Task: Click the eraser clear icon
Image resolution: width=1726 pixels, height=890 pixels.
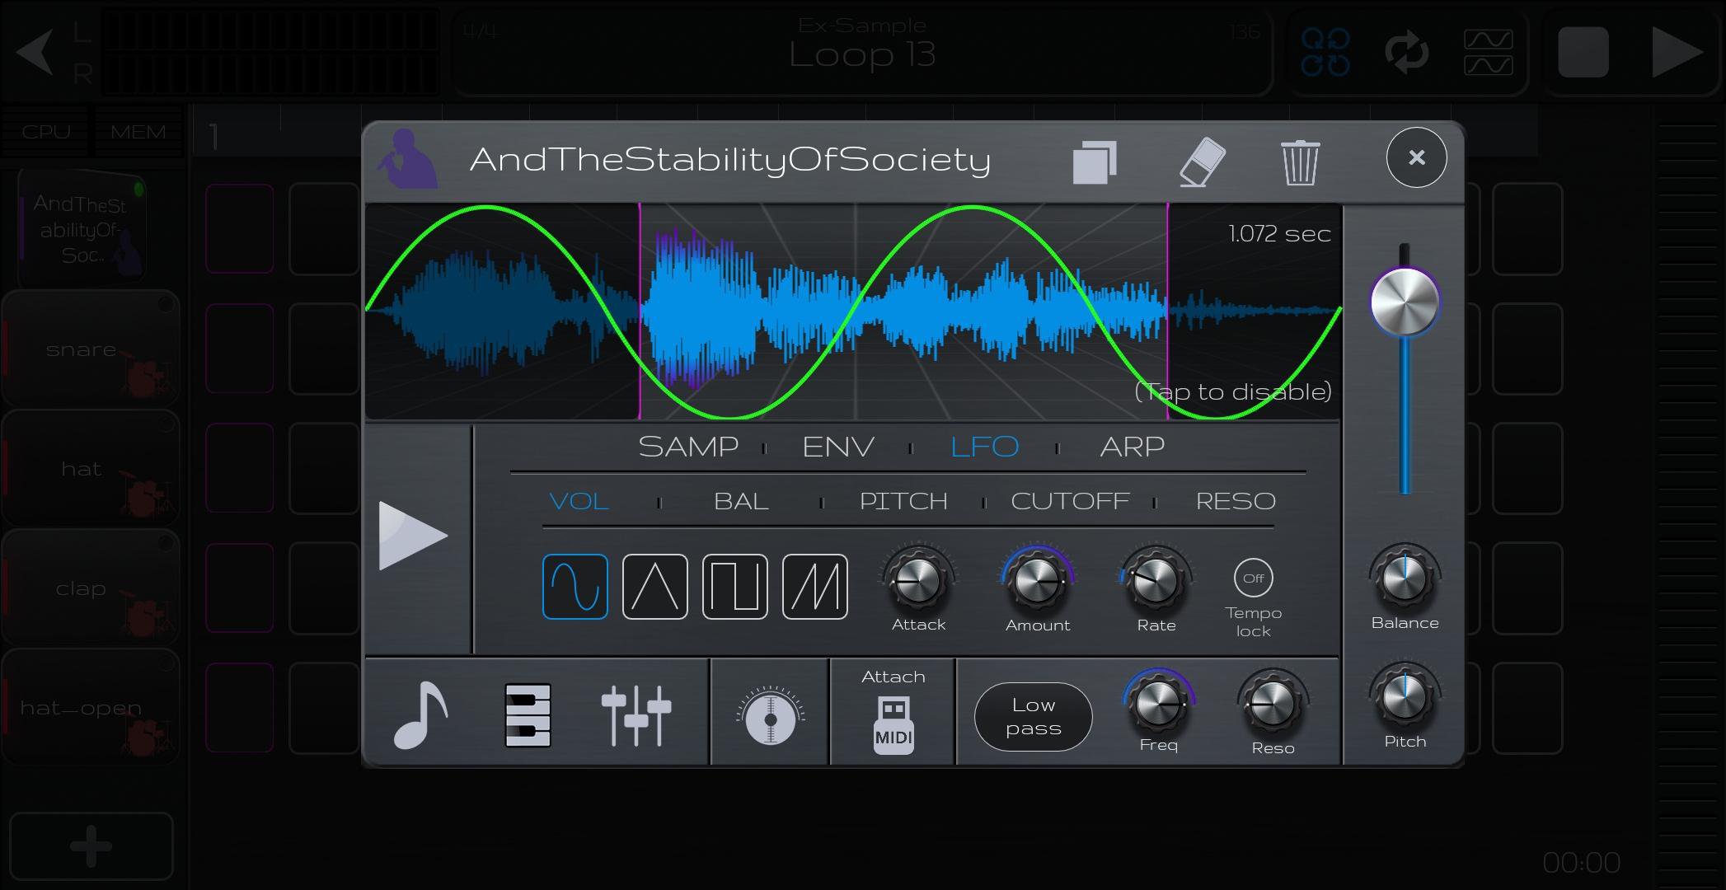Action: pyautogui.click(x=1203, y=162)
